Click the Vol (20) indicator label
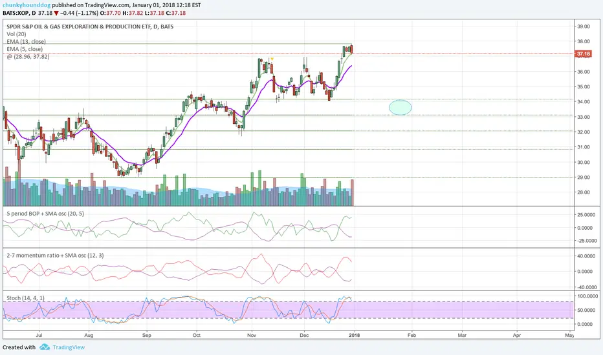Viewport: 603px width, 355px height. click(16, 34)
